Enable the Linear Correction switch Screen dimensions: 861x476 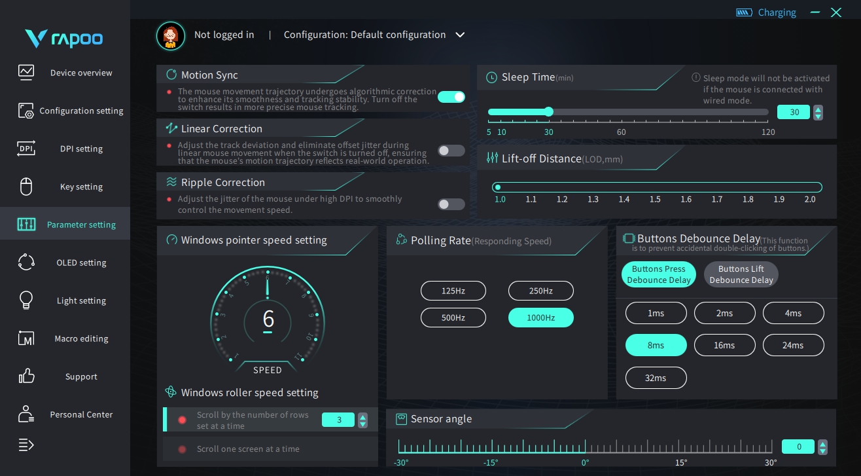coord(451,151)
